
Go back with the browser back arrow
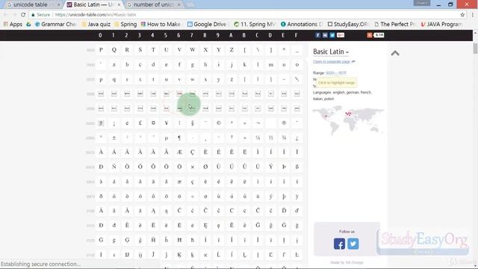pos(5,14)
